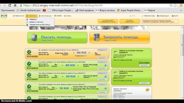Click Подробнее on order R121402983
The height and width of the screenshot is (103, 184).
tap(102, 58)
